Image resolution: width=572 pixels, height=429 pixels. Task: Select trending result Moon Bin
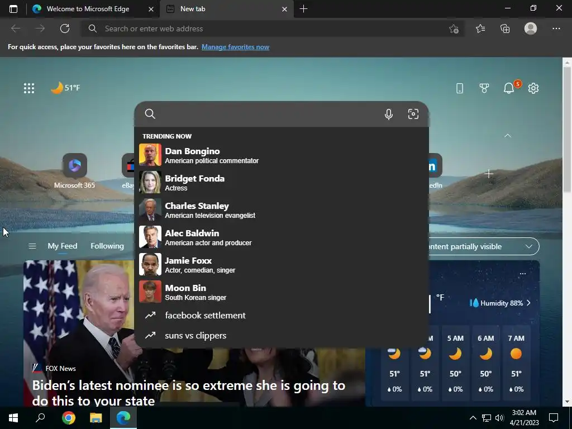[282, 292]
